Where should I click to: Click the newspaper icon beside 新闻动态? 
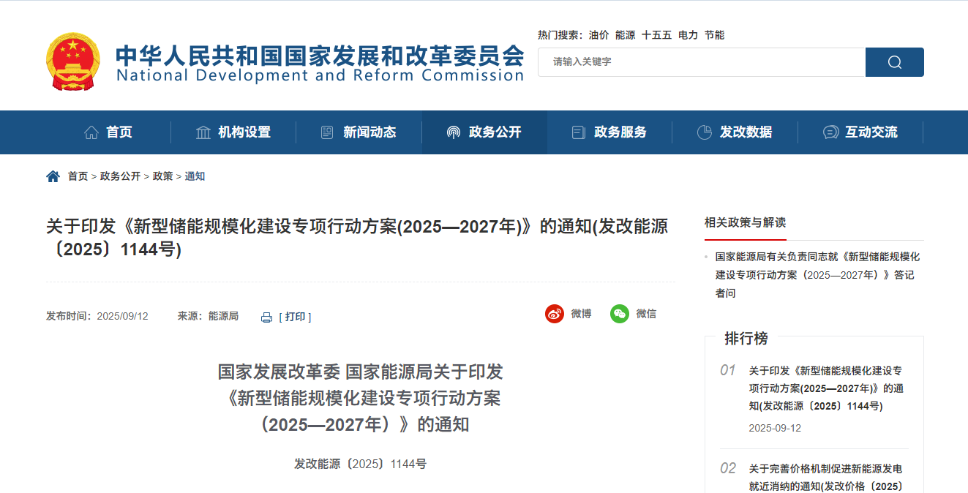coord(328,132)
